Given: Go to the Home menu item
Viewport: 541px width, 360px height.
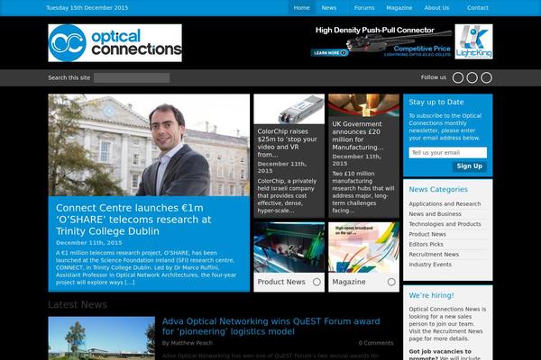Looking at the screenshot, I should point(301,7).
